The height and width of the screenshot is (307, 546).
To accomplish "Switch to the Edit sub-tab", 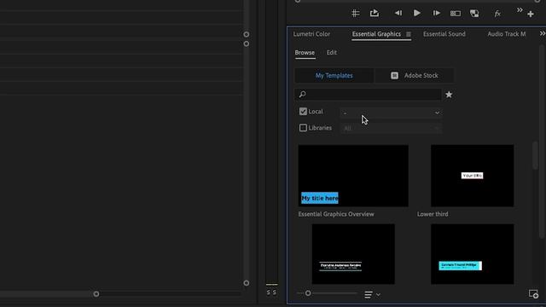I will coord(332,53).
